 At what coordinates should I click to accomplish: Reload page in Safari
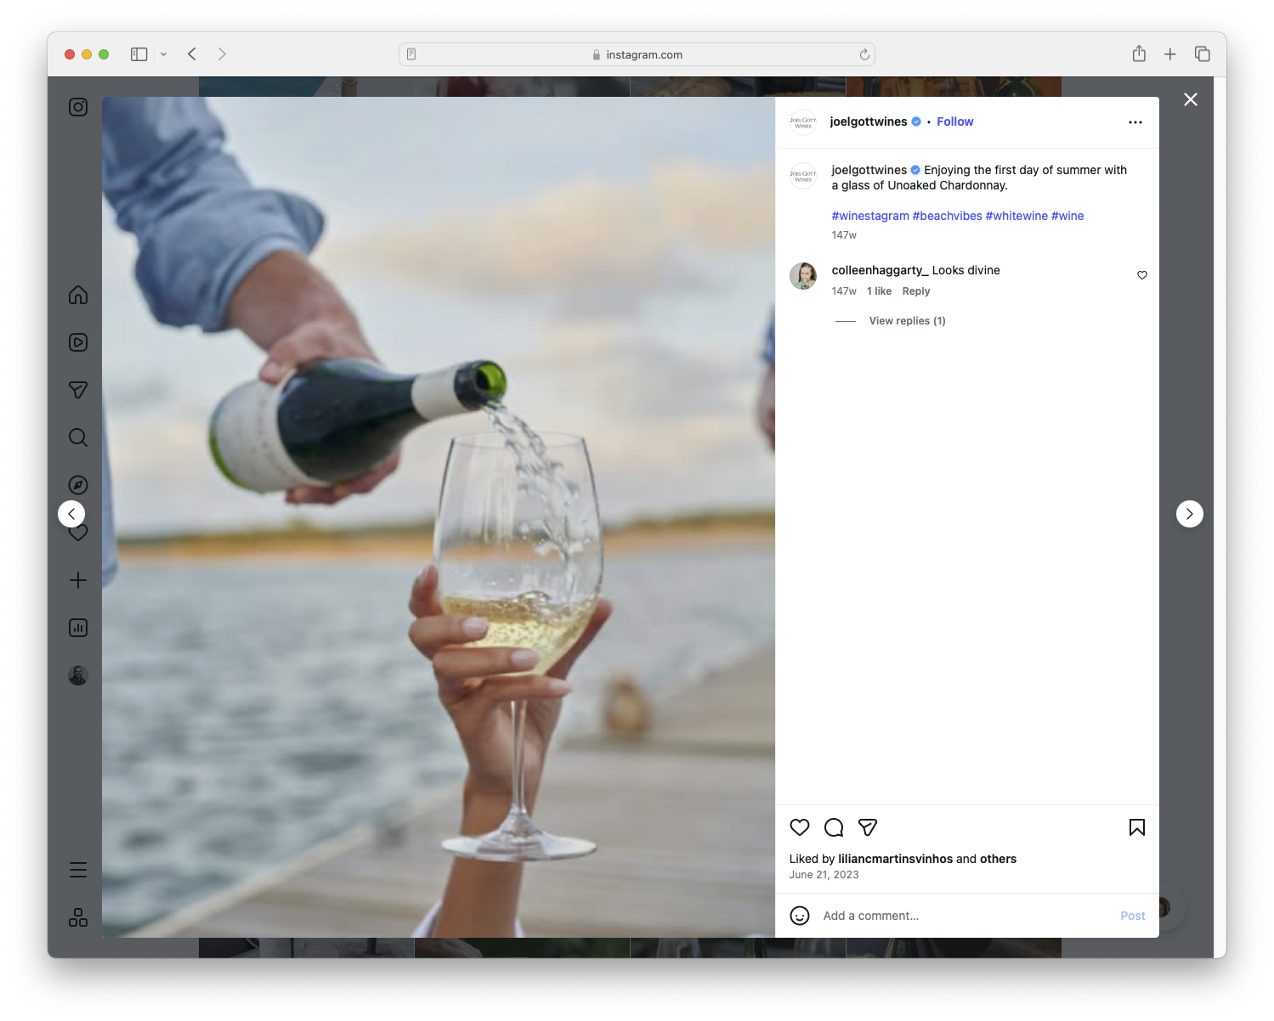click(864, 54)
